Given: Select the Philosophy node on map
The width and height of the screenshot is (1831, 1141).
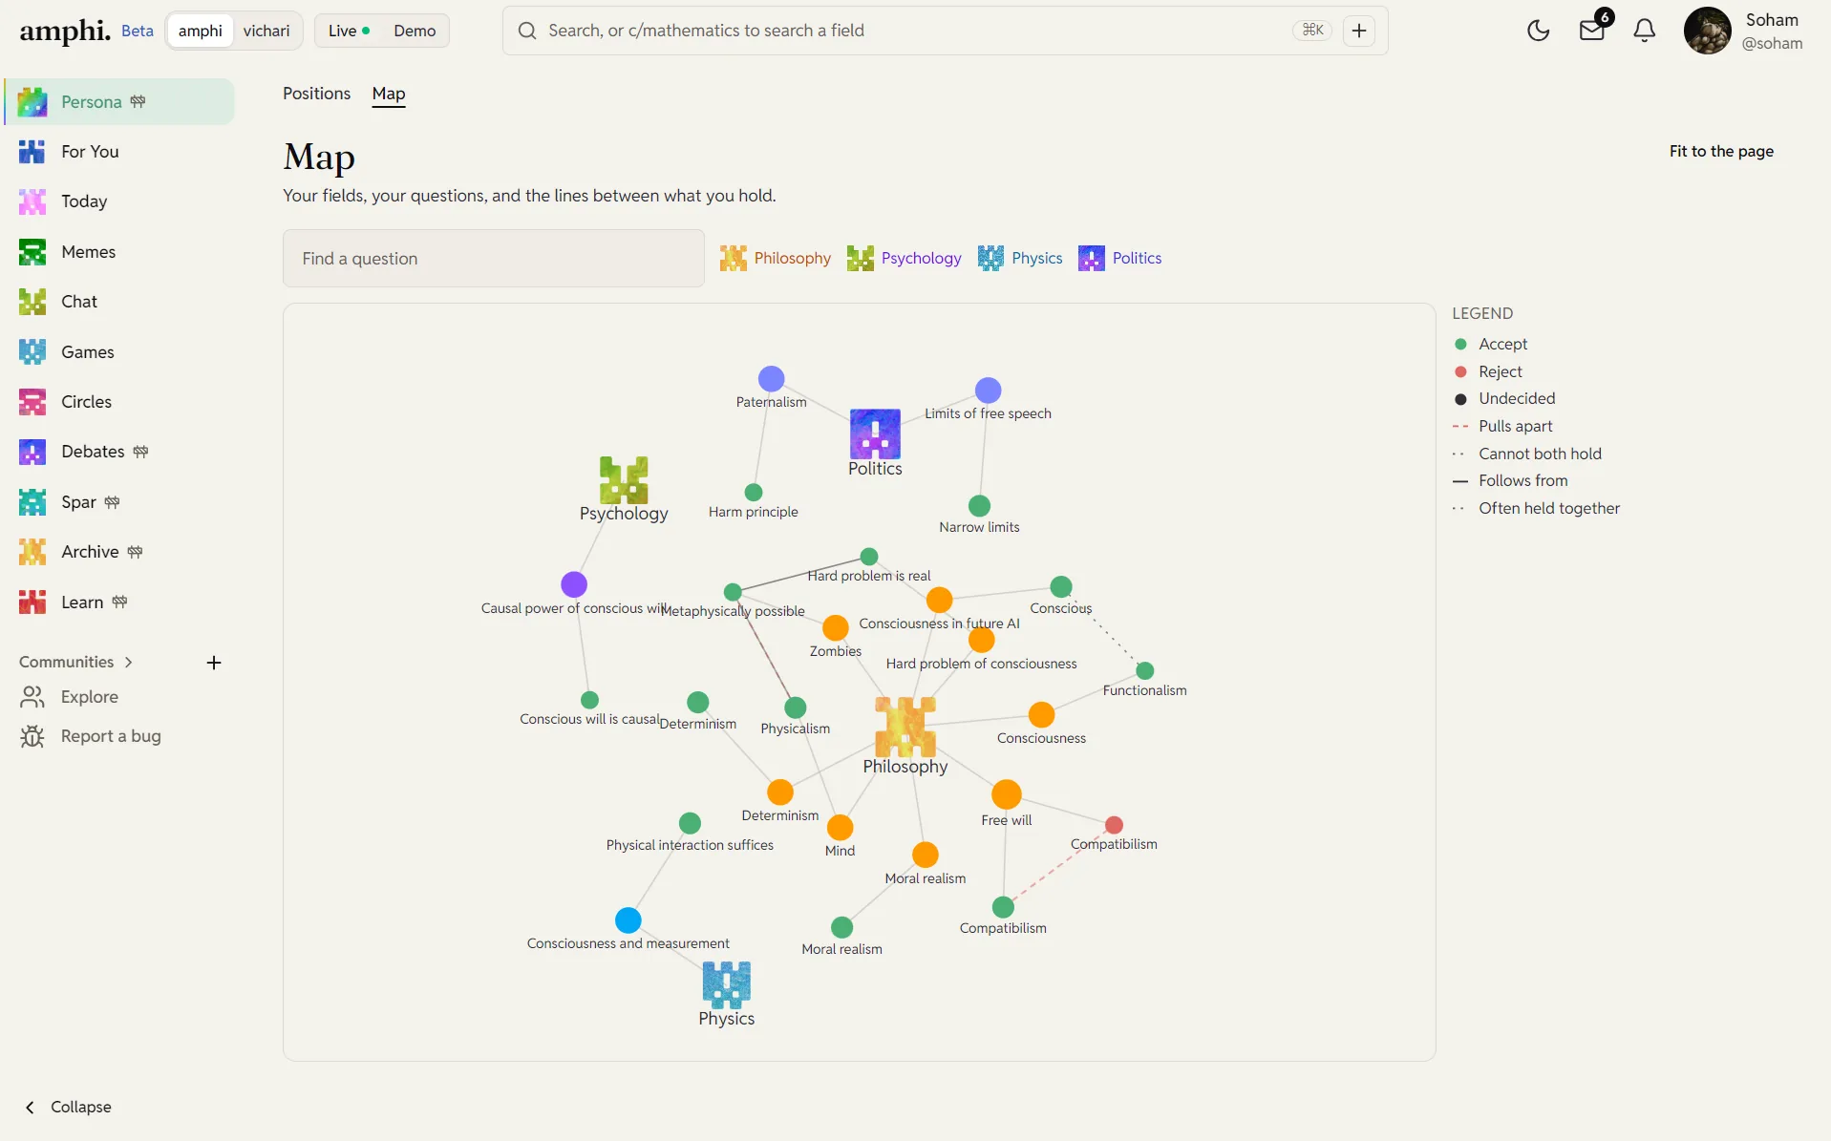Looking at the screenshot, I should tap(905, 727).
